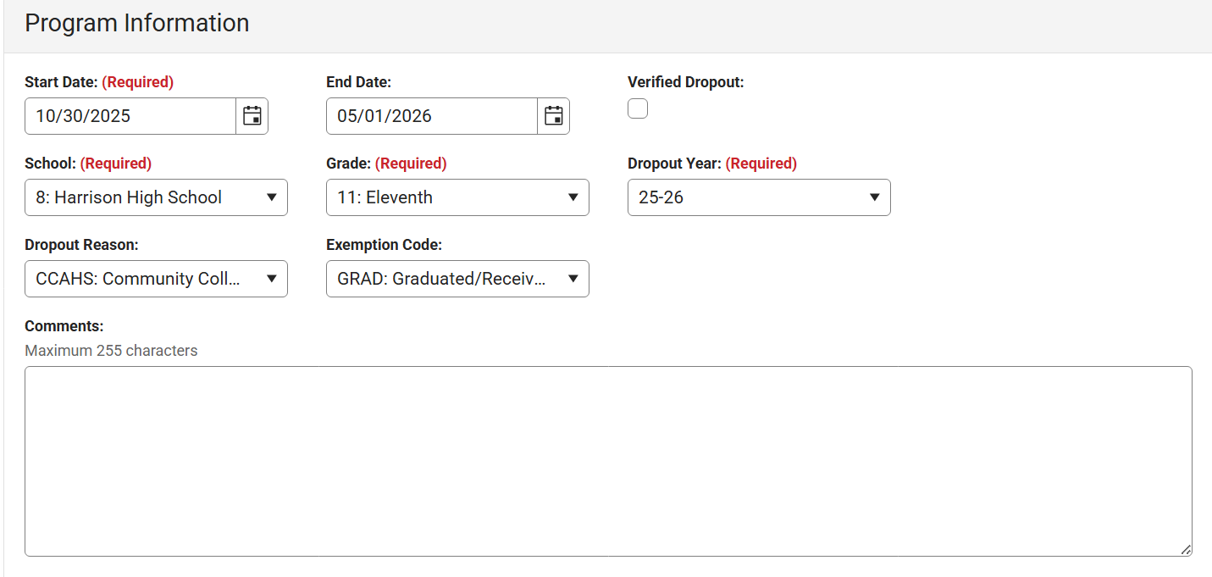
Task: Expand the Exemption Code dropdown
Action: [457, 279]
